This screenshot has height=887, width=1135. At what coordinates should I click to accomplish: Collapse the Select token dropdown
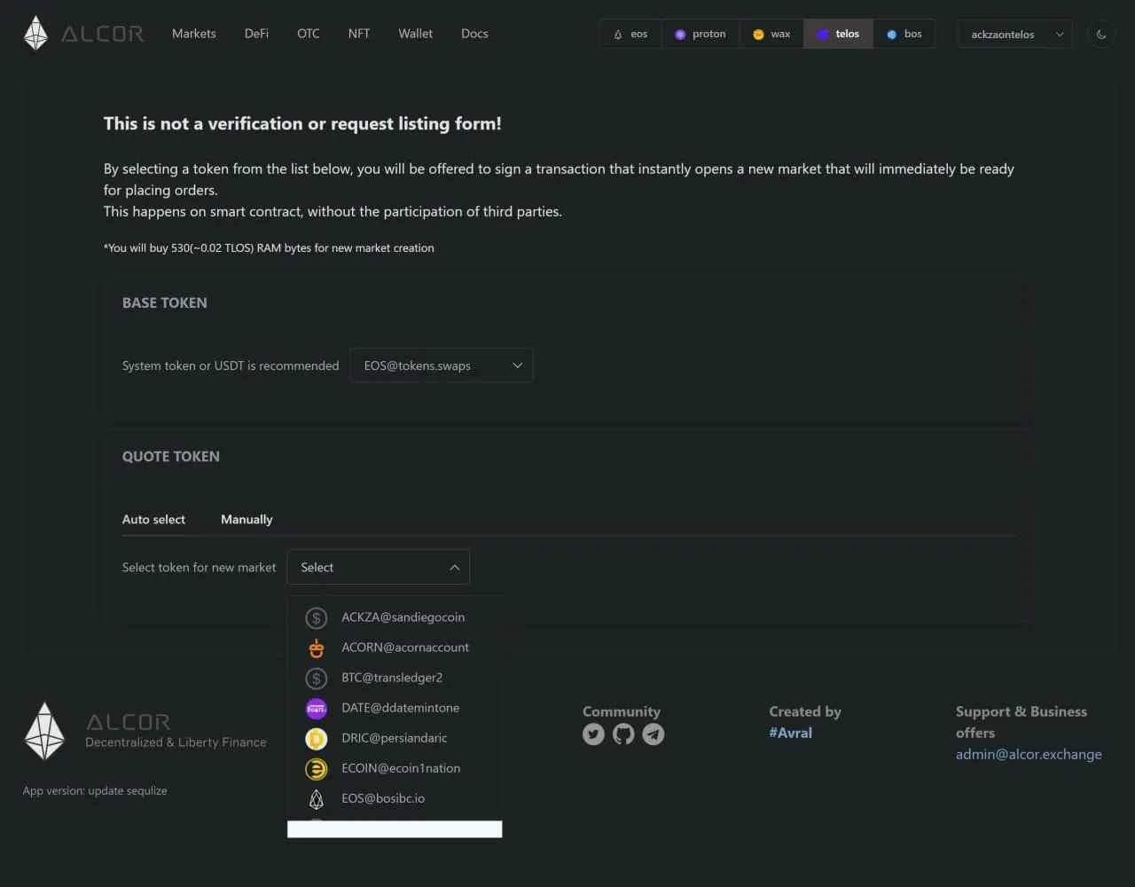[x=379, y=568]
